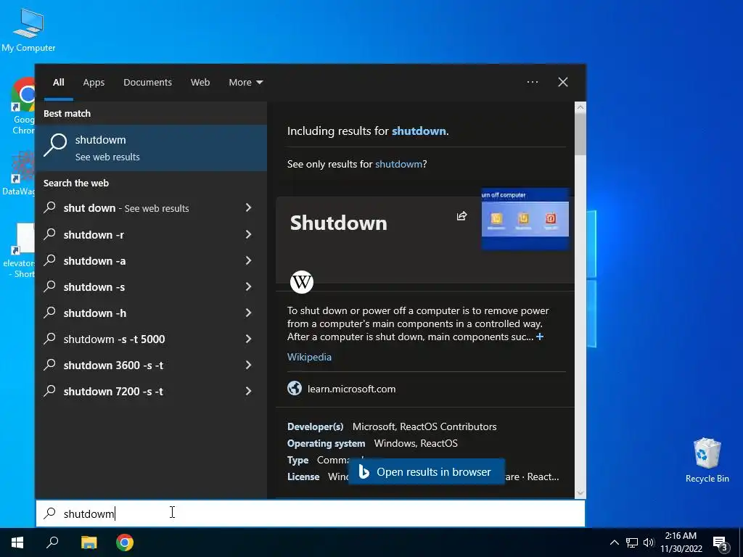The width and height of the screenshot is (743, 557).
Task: Click 'shutdown' link in Including results
Action: 419,131
